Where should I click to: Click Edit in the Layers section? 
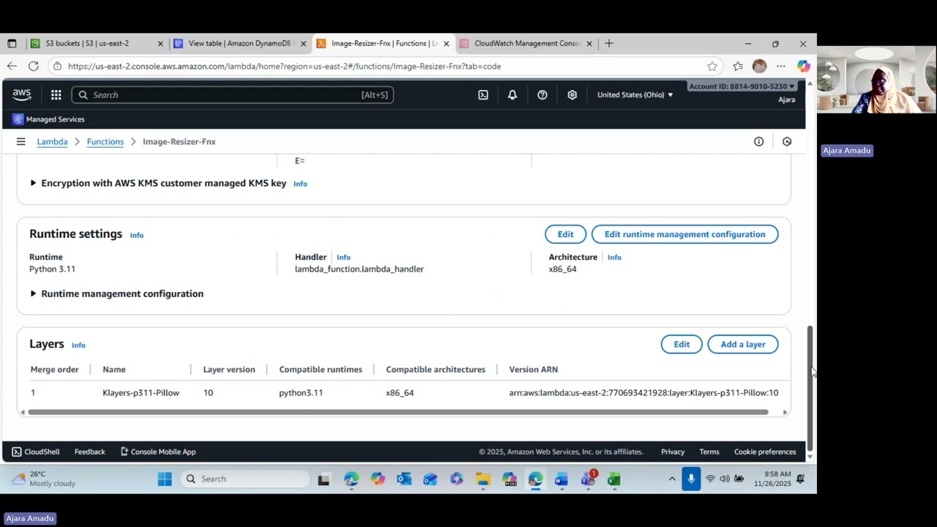[x=682, y=344]
